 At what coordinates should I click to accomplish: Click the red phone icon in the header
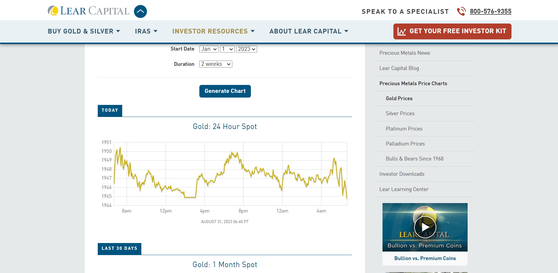(461, 11)
